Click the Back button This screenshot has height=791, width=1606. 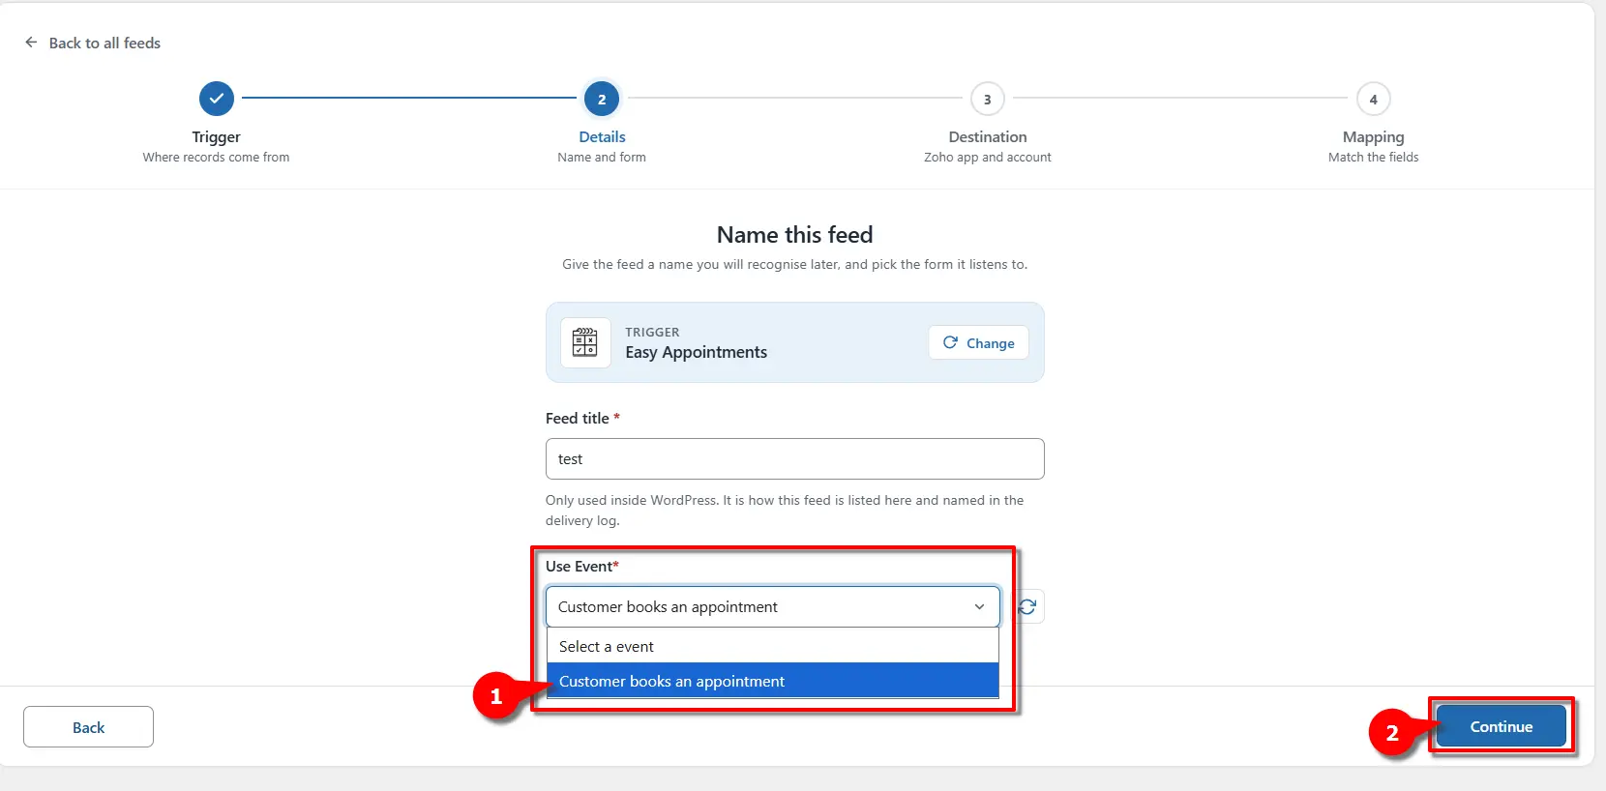(88, 727)
